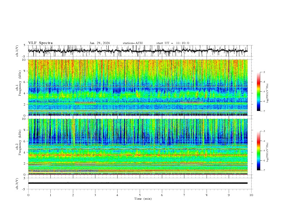This screenshot has width=283, height=219.
Task: Click the "station=ATH" label
Action: tap(133, 43)
